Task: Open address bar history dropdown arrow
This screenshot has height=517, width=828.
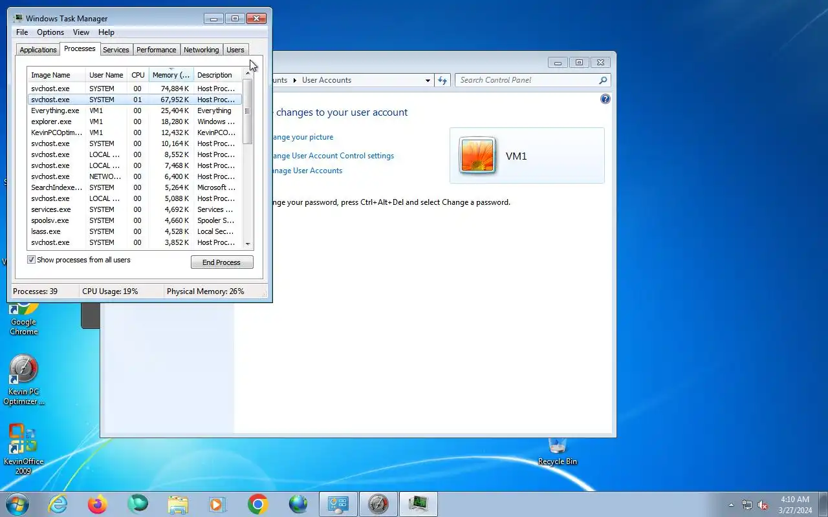Action: coord(428,80)
